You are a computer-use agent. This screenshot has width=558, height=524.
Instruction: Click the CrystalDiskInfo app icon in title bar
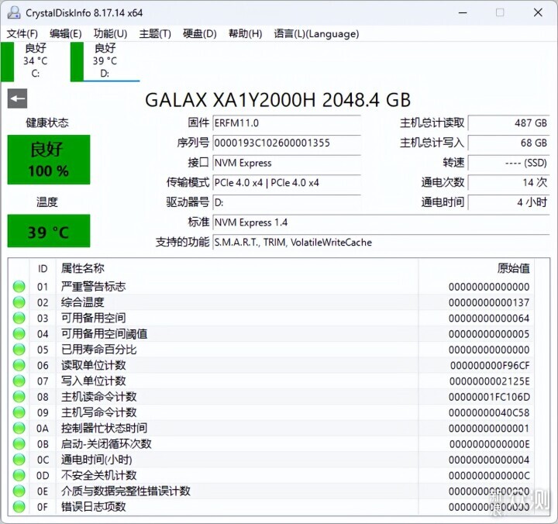click(14, 12)
